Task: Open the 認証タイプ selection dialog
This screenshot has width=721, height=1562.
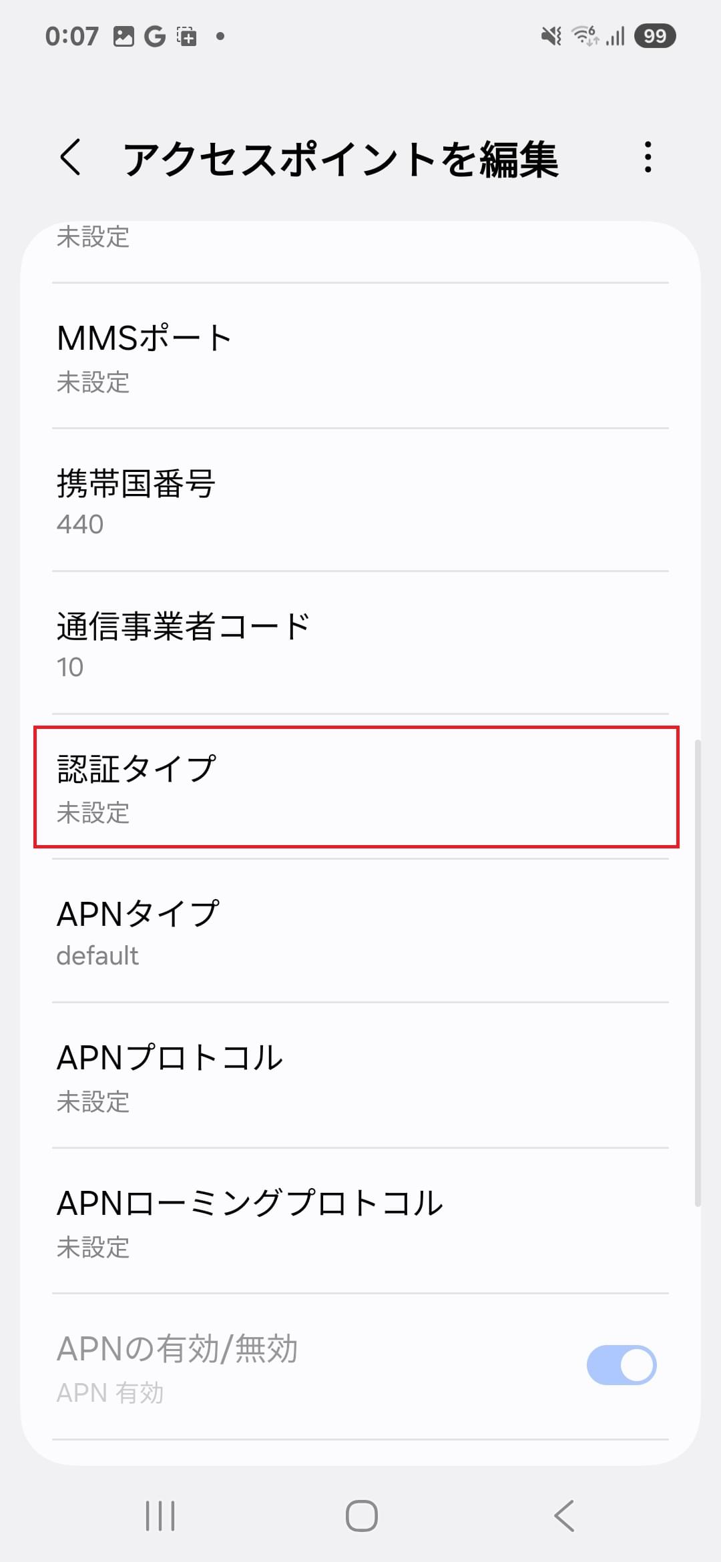Action: [x=360, y=789]
